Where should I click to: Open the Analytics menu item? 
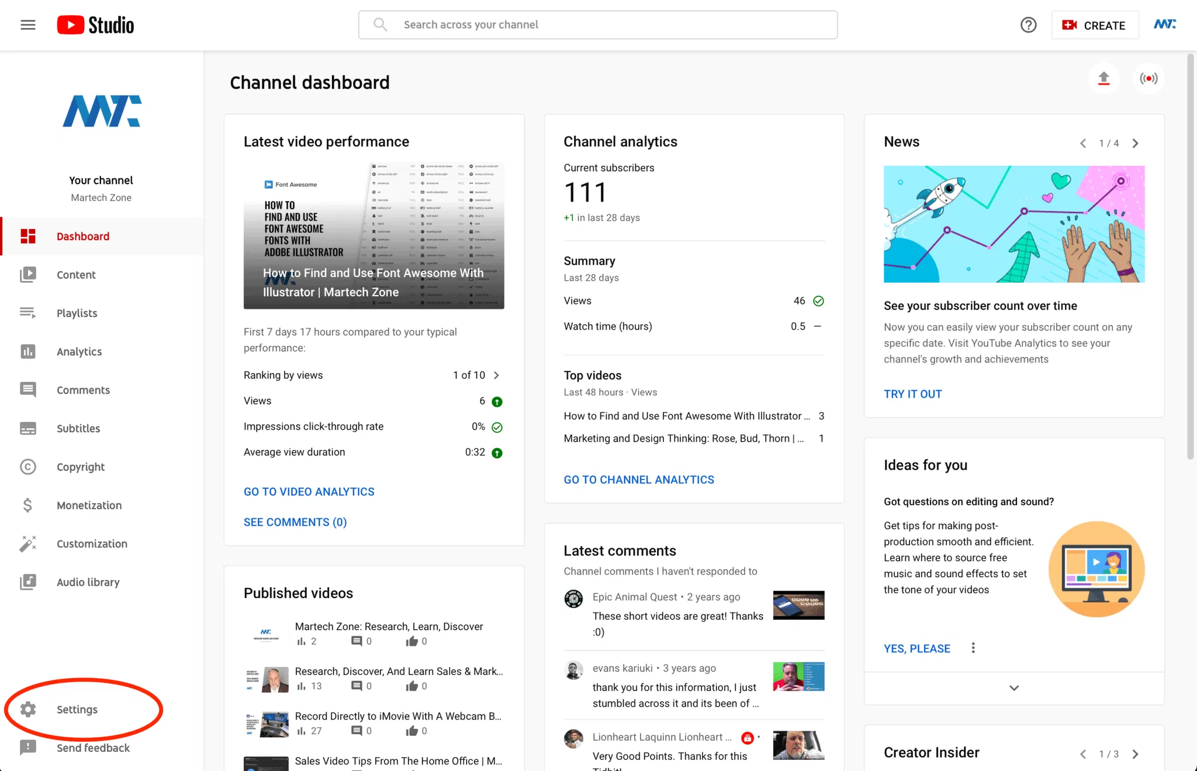click(79, 352)
